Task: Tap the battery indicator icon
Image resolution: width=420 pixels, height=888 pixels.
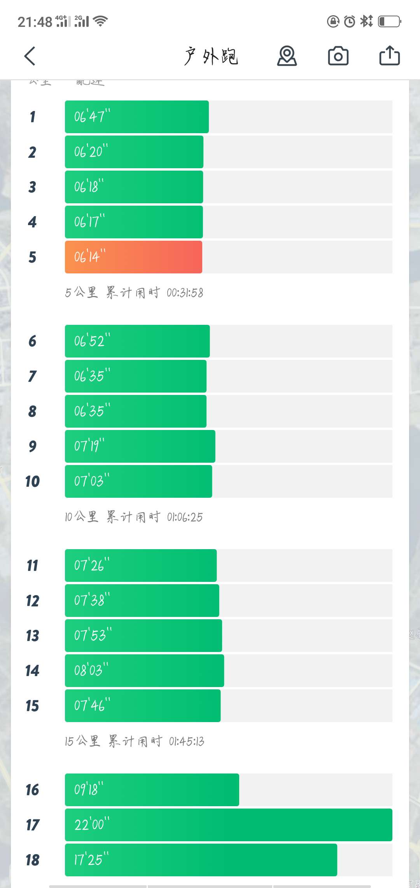Action: (x=389, y=21)
